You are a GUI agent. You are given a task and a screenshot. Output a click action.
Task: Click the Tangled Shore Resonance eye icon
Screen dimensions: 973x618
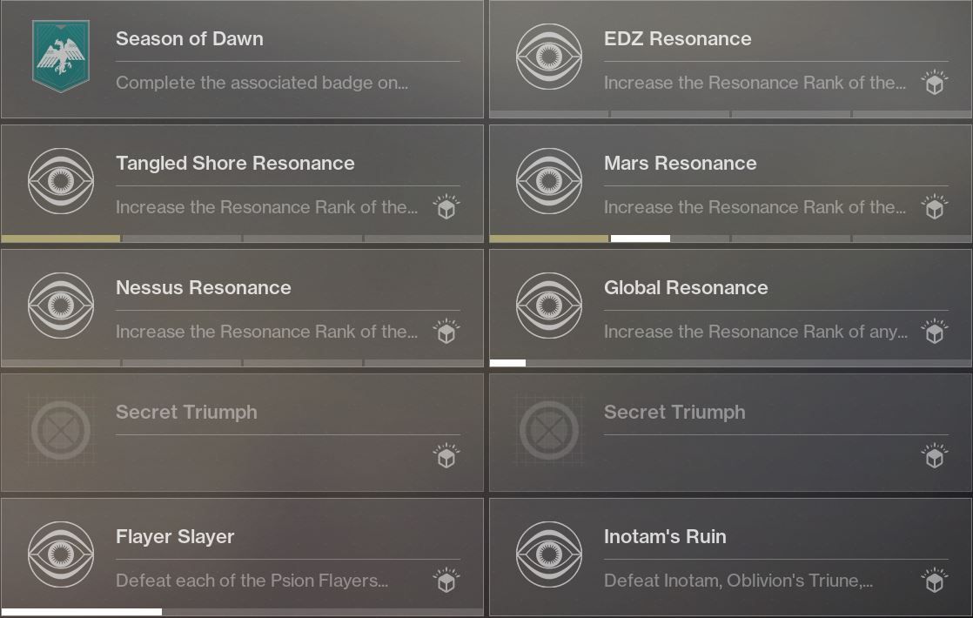[x=61, y=181]
